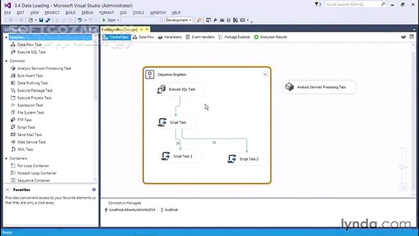The image size is (419, 236).
Task: Open the notifications flag icon
Action: point(317,5)
